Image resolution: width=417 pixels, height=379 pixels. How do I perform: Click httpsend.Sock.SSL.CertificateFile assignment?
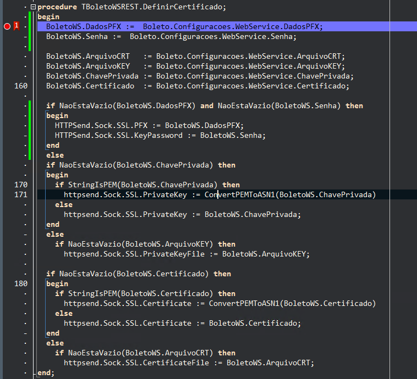pyautogui.click(x=189, y=363)
